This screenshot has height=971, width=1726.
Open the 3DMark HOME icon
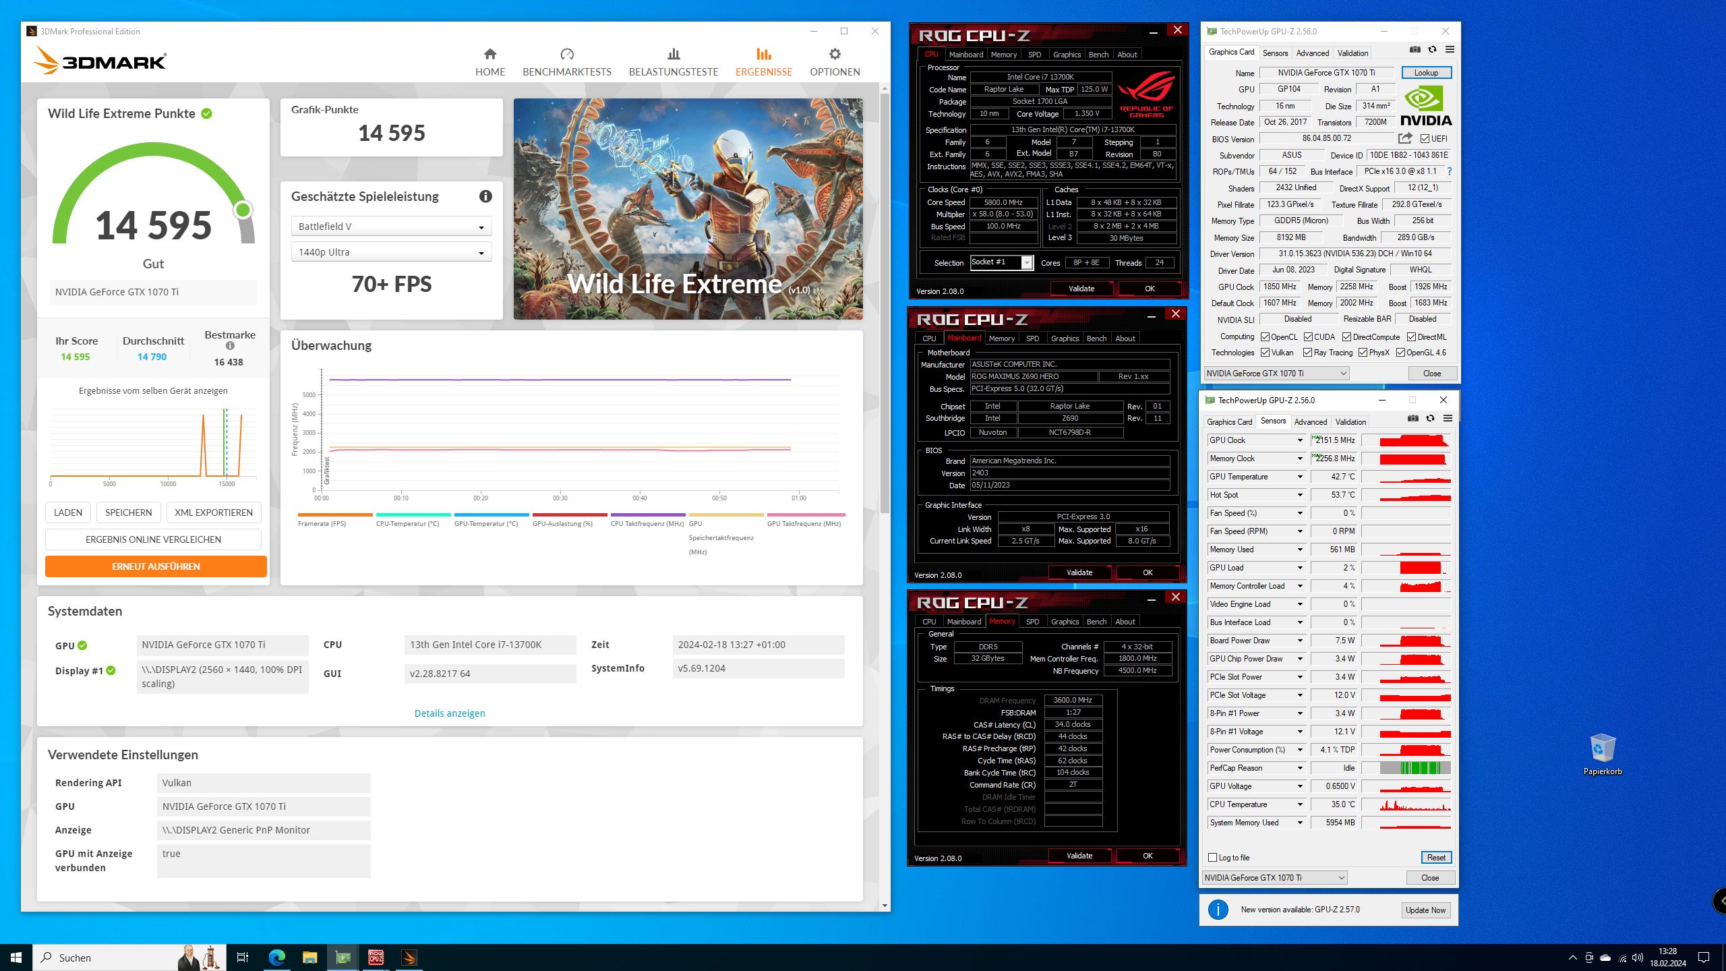[x=490, y=54]
